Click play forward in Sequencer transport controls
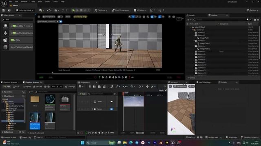The image size is (261, 146). [102, 133]
